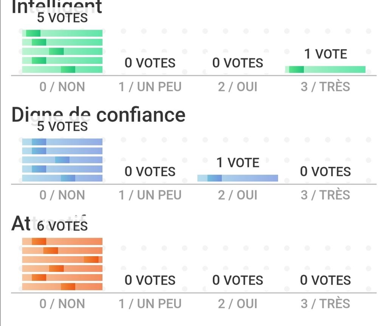The image size is (387, 326).
Task: Click the "1 VOTE" label above green bar
Action: (325, 54)
